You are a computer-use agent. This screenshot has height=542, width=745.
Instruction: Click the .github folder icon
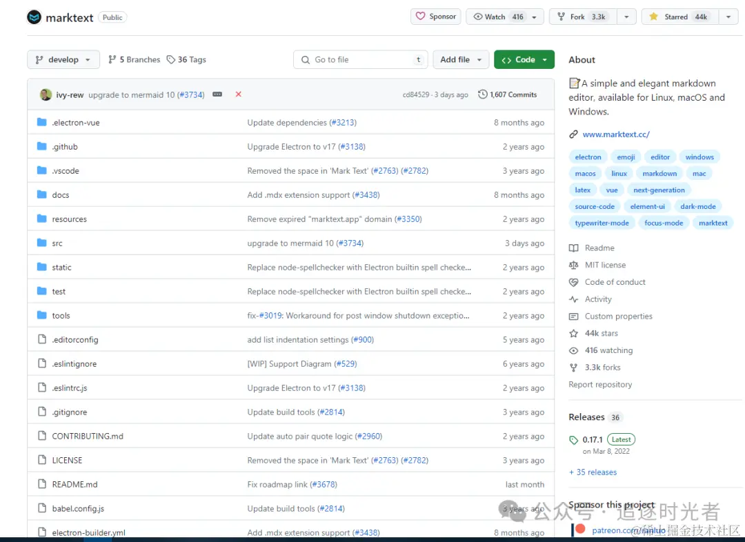pos(42,146)
